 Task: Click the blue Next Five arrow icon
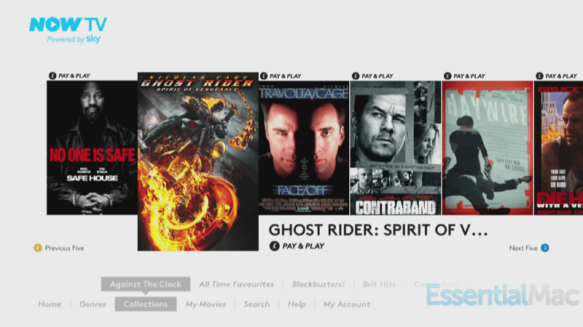(x=544, y=248)
